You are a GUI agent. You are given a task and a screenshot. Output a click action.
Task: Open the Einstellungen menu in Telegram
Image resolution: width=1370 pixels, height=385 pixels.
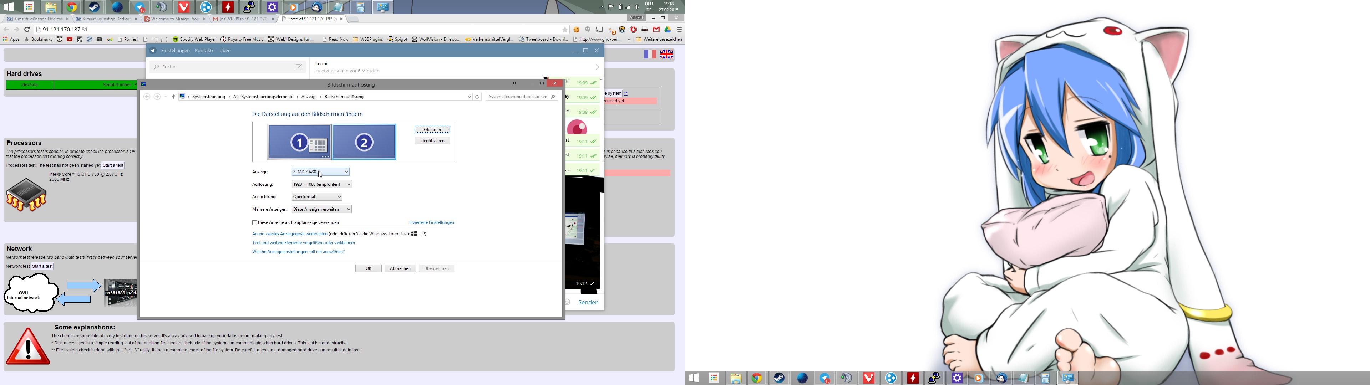(175, 51)
